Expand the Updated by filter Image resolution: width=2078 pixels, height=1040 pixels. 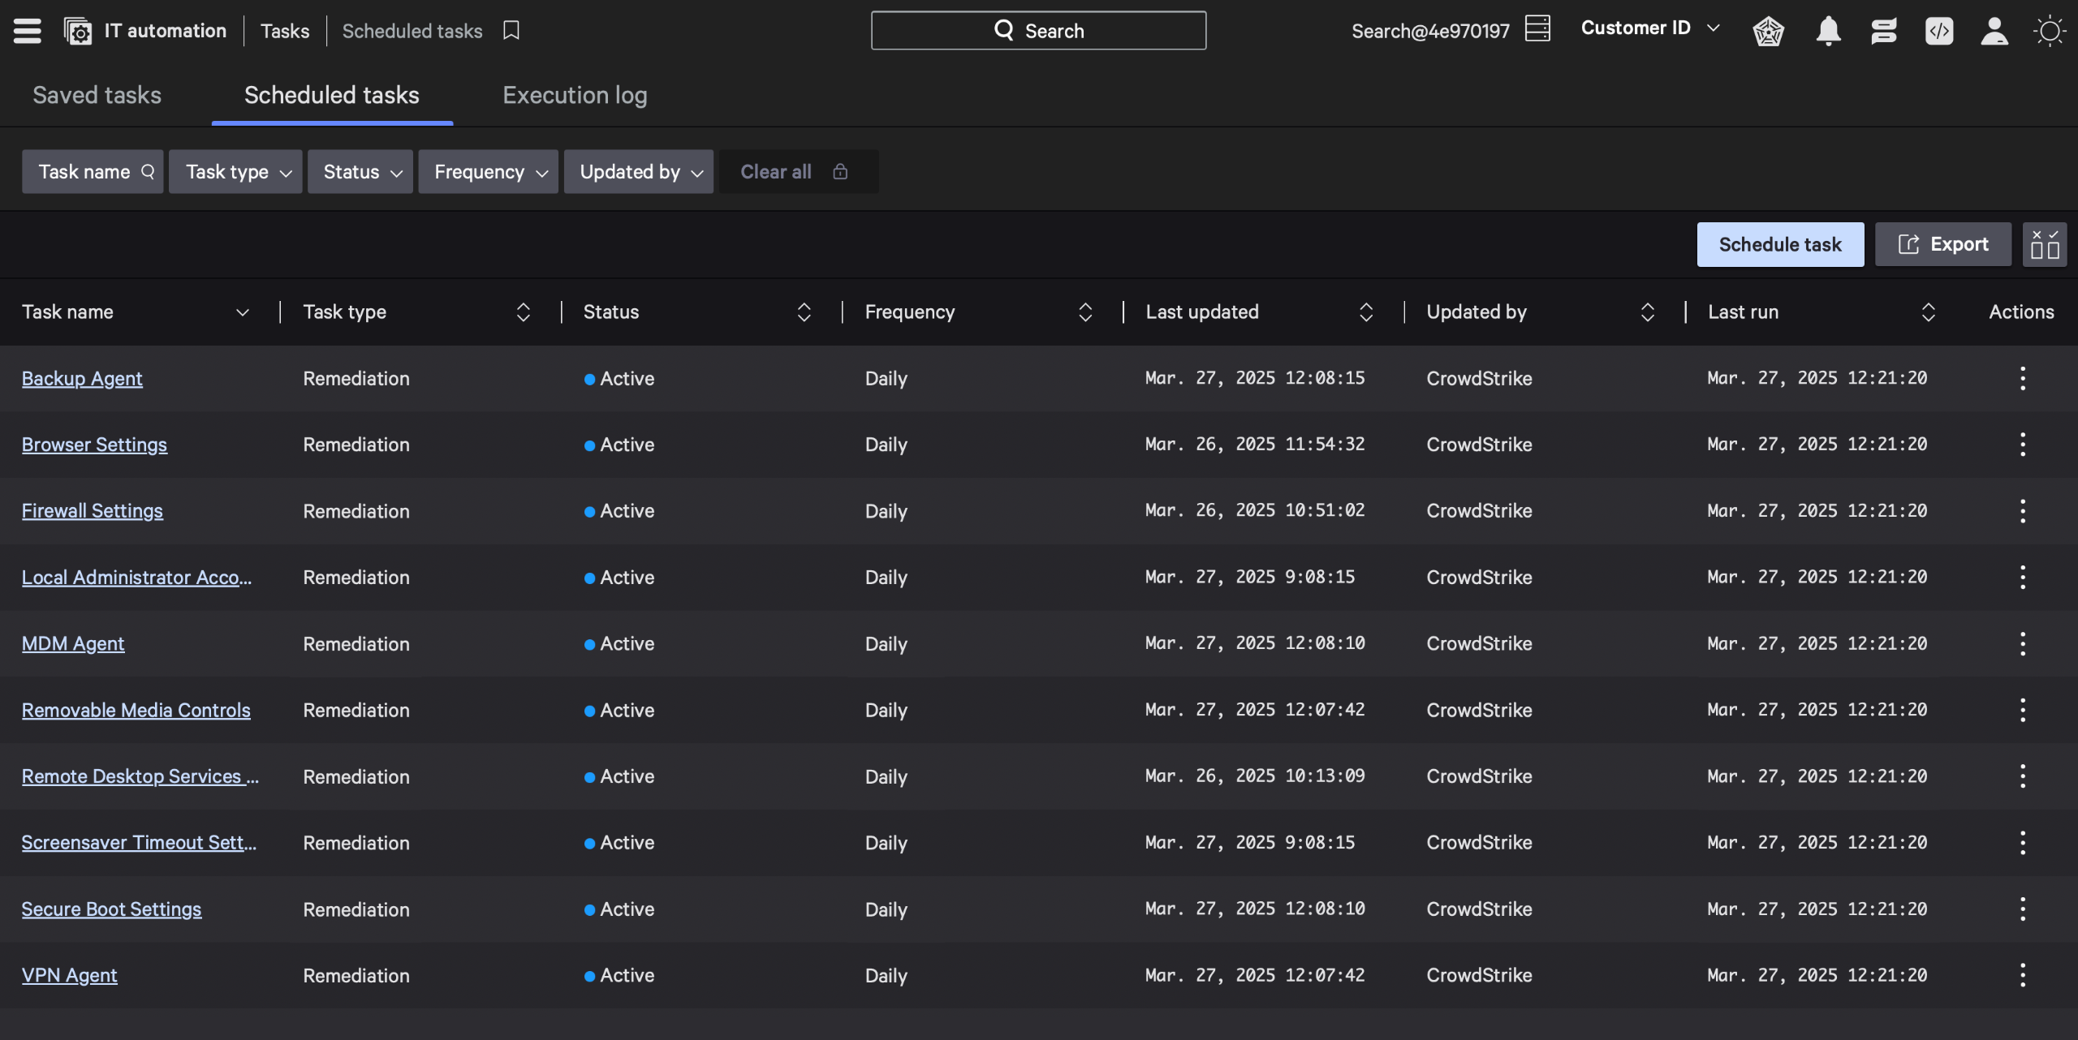pyautogui.click(x=639, y=171)
